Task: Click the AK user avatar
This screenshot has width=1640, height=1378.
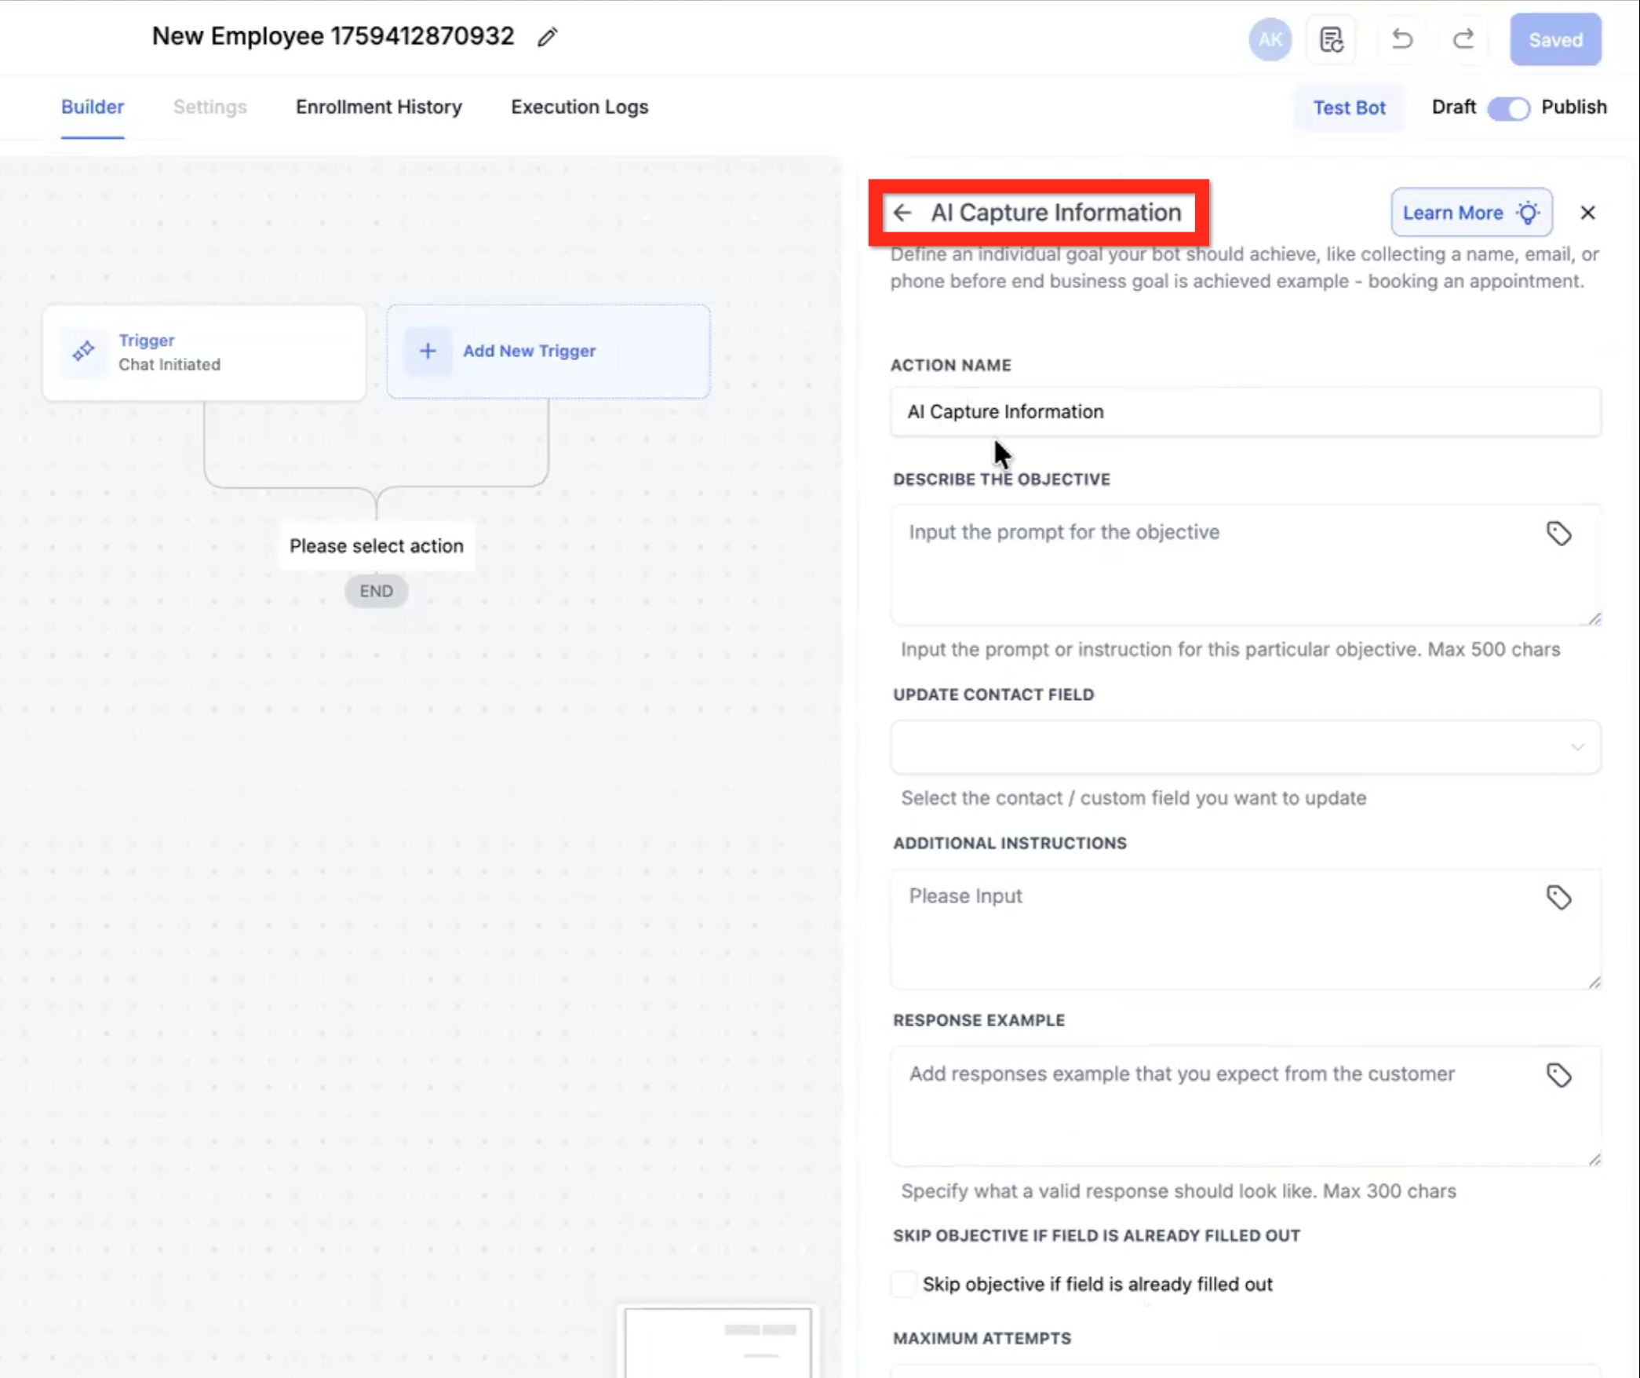Action: [x=1270, y=39]
